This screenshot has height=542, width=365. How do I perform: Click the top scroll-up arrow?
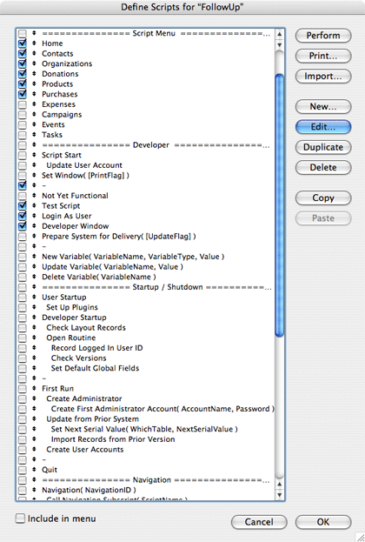pyautogui.click(x=279, y=34)
